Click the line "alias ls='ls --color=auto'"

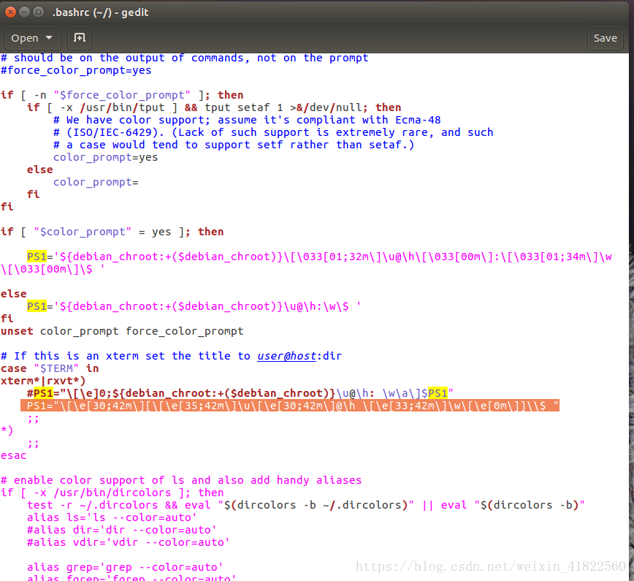(112, 517)
